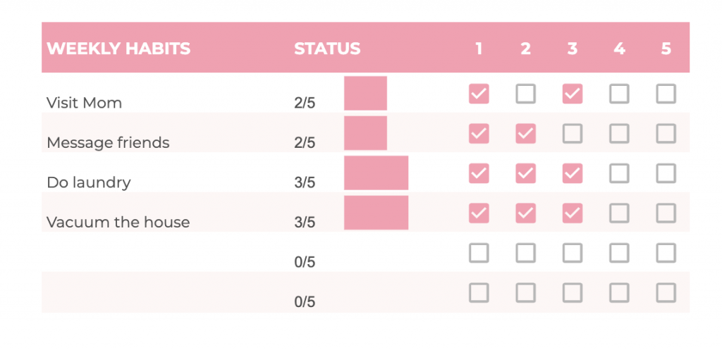Uncheck Message friends checkbox in column 2
The height and width of the screenshot is (350, 722).
click(526, 134)
